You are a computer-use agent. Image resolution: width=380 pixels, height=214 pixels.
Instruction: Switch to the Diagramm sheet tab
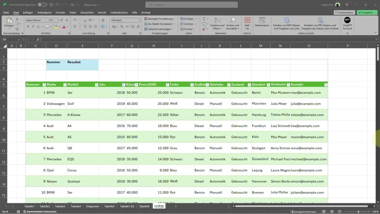coord(92,206)
